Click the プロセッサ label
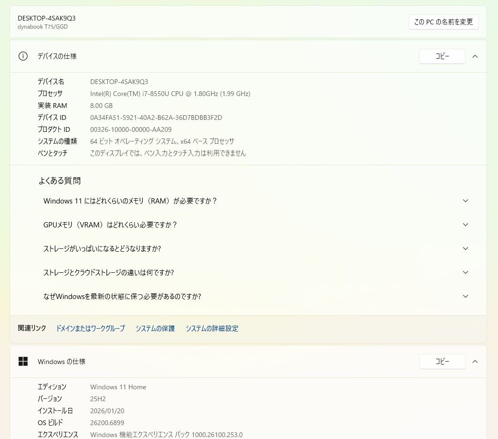Screen dimensions: 498x439 click(x=50, y=94)
